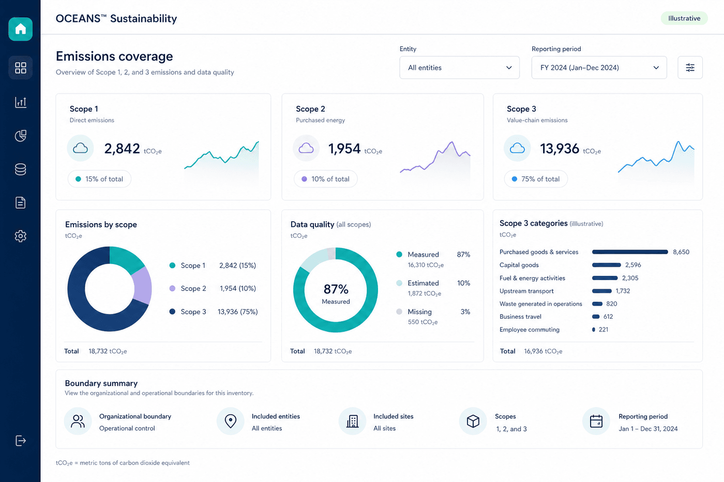The height and width of the screenshot is (482, 724).
Task: Click the teal Measured legend dot
Action: (x=399, y=254)
